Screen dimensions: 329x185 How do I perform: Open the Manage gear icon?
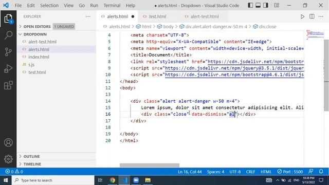(8, 159)
